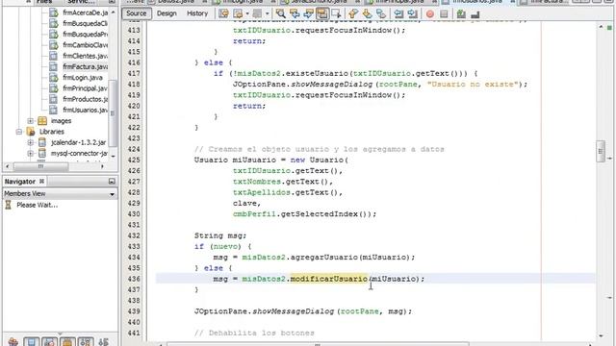This screenshot has height=346, width=616.
Task: Select frmAcercaDe.java in project tree
Action: tap(86, 12)
